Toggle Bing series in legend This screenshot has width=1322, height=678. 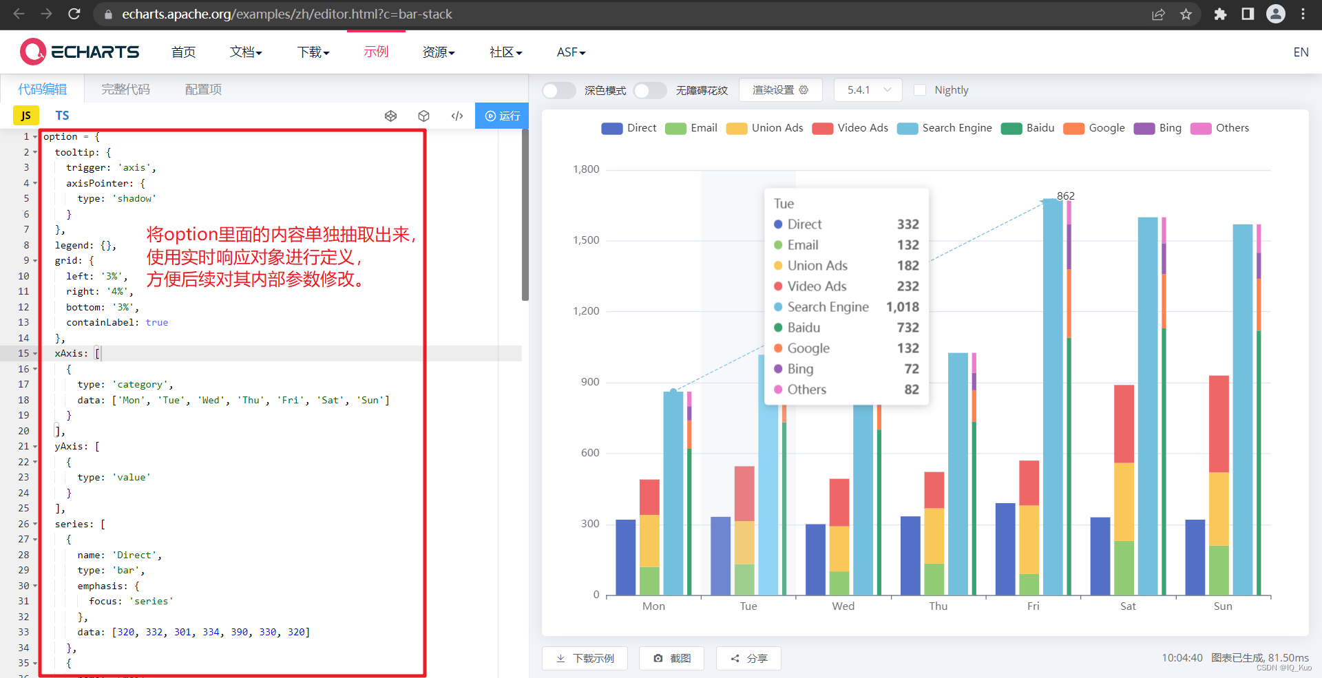(x=1157, y=128)
